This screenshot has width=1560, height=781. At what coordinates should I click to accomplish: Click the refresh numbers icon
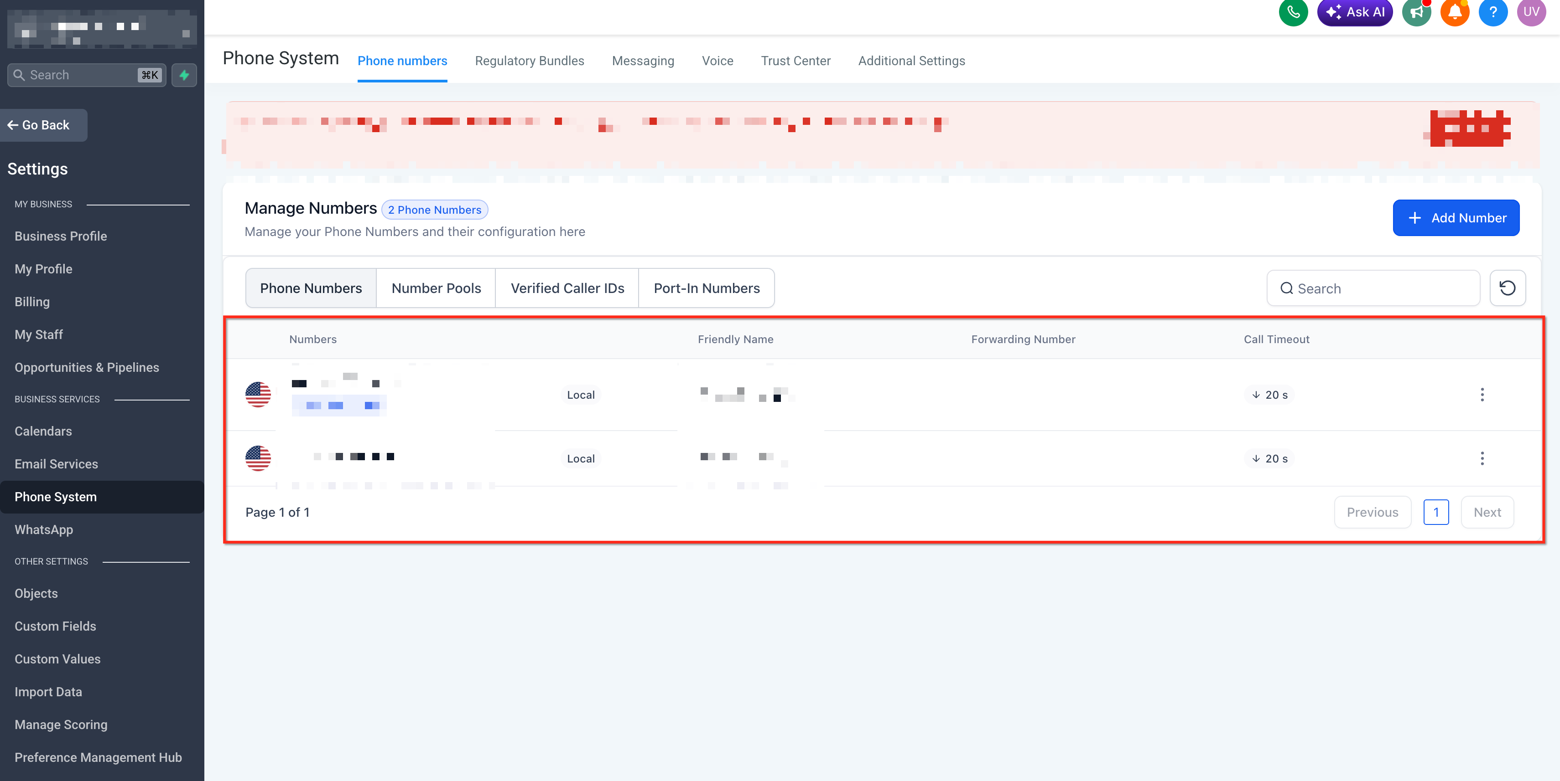pos(1507,288)
